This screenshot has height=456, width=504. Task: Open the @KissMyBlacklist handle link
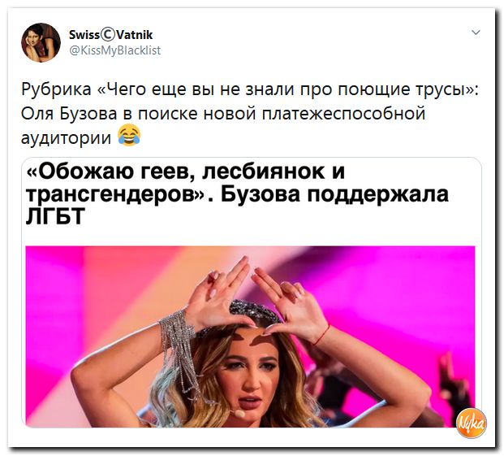tap(115, 50)
